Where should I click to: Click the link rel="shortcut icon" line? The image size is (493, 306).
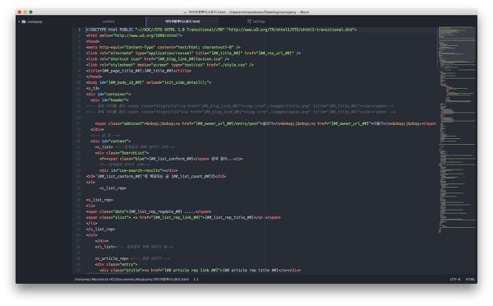(x=158, y=59)
